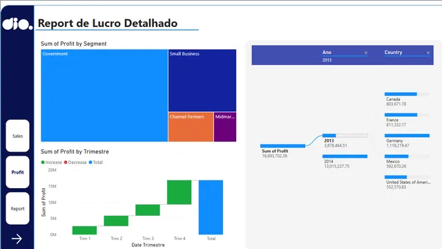The height and width of the screenshot is (249, 442).
Task: Click the 811,332.17 France value
Action: [x=396, y=124]
